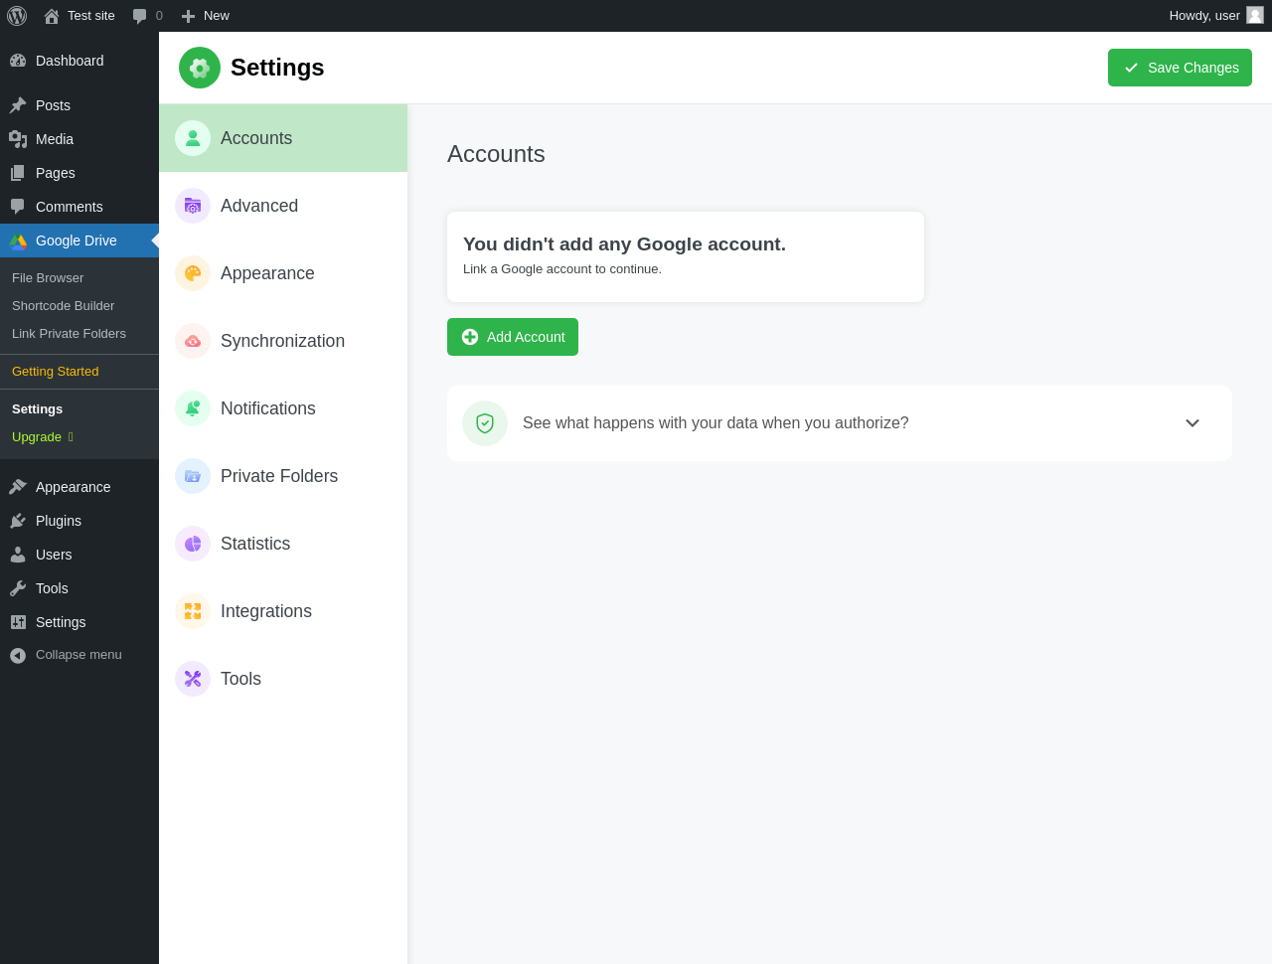Click the Statistics pie chart icon
Image resolution: width=1272 pixels, height=964 pixels.
coord(193,544)
